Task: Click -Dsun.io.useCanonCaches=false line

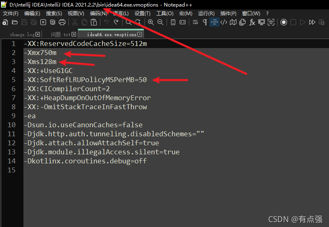Action: (x=83, y=125)
